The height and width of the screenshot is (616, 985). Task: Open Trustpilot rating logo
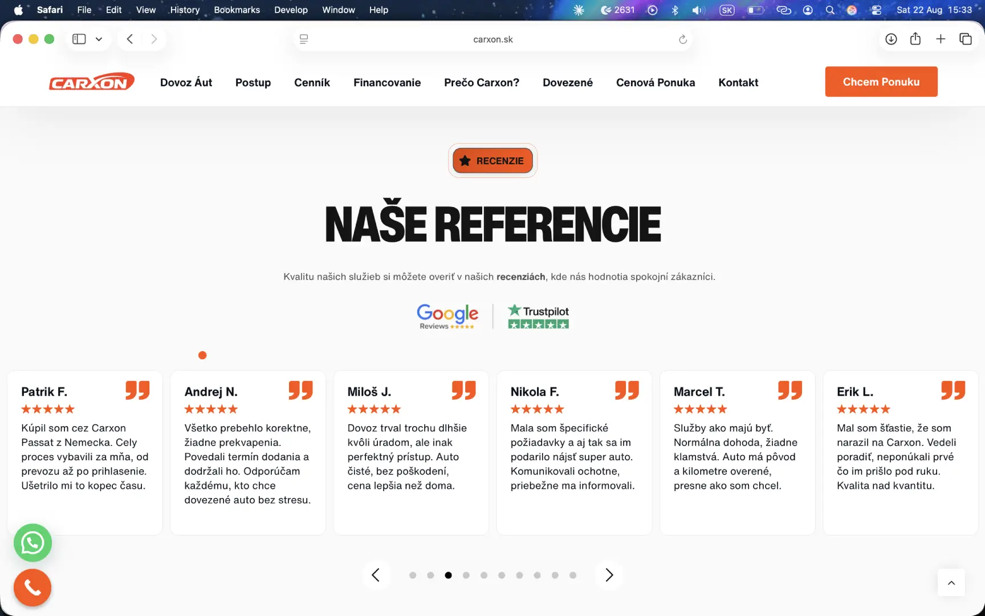point(538,317)
